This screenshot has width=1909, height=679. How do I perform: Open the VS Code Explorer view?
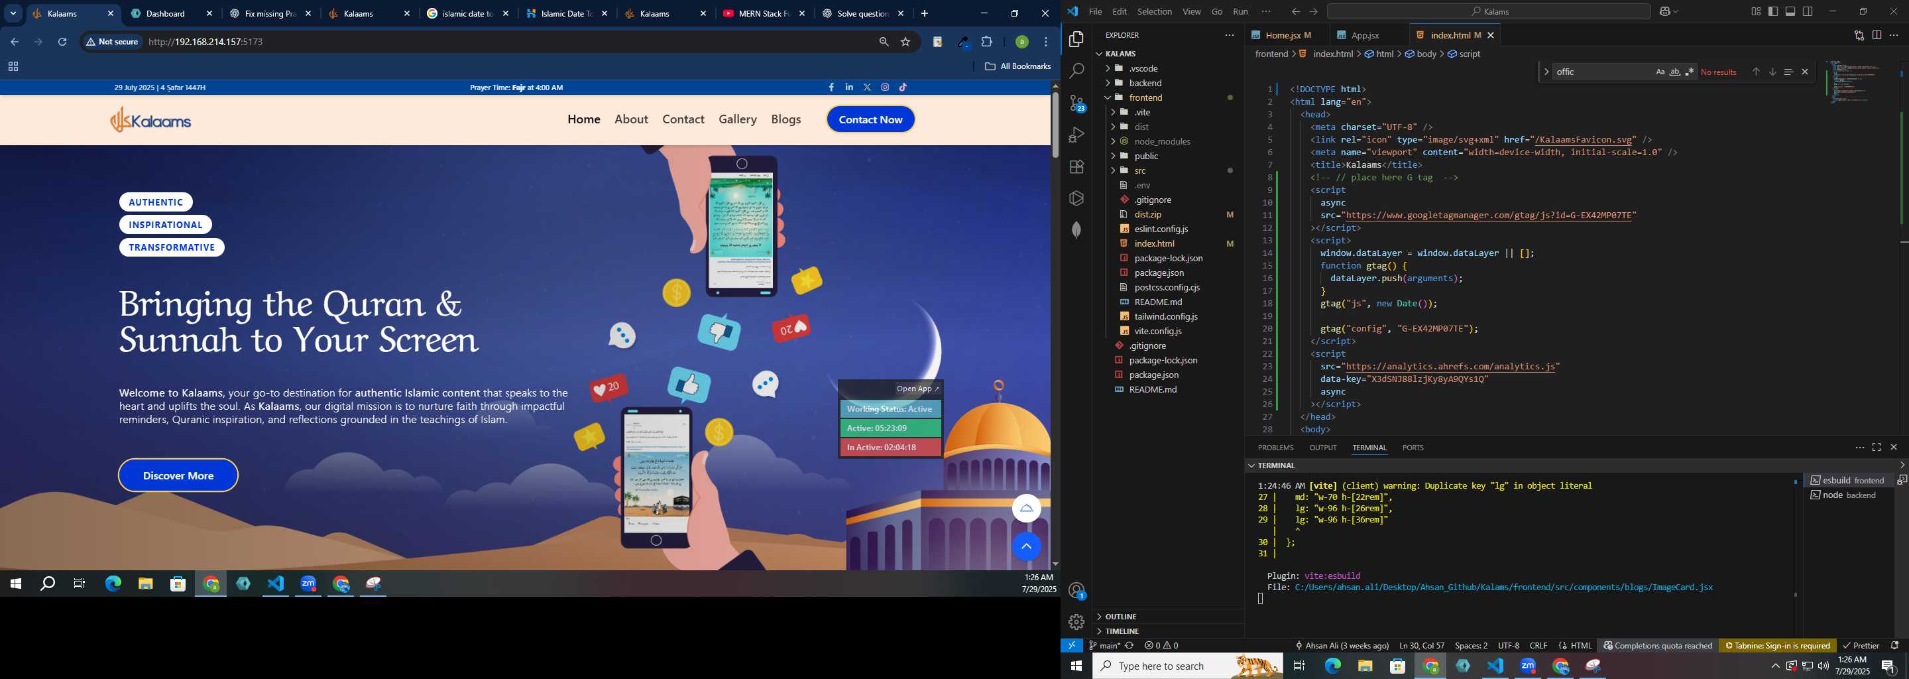click(1076, 39)
